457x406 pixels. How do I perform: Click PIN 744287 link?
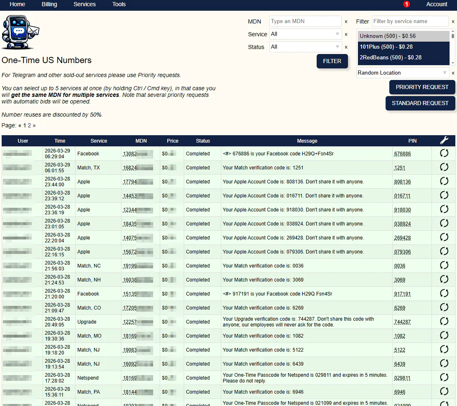click(x=402, y=322)
